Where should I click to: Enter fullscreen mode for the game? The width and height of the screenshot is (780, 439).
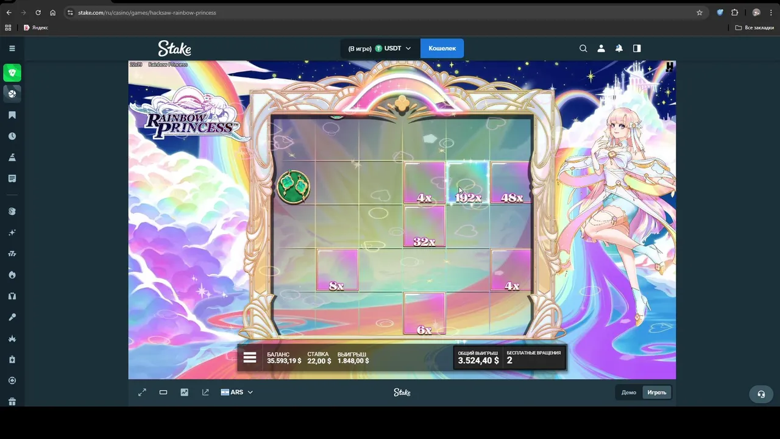[142, 392]
